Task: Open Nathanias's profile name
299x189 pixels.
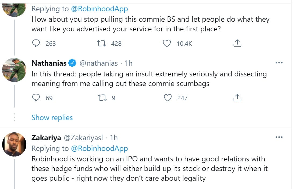Action: click(x=49, y=63)
